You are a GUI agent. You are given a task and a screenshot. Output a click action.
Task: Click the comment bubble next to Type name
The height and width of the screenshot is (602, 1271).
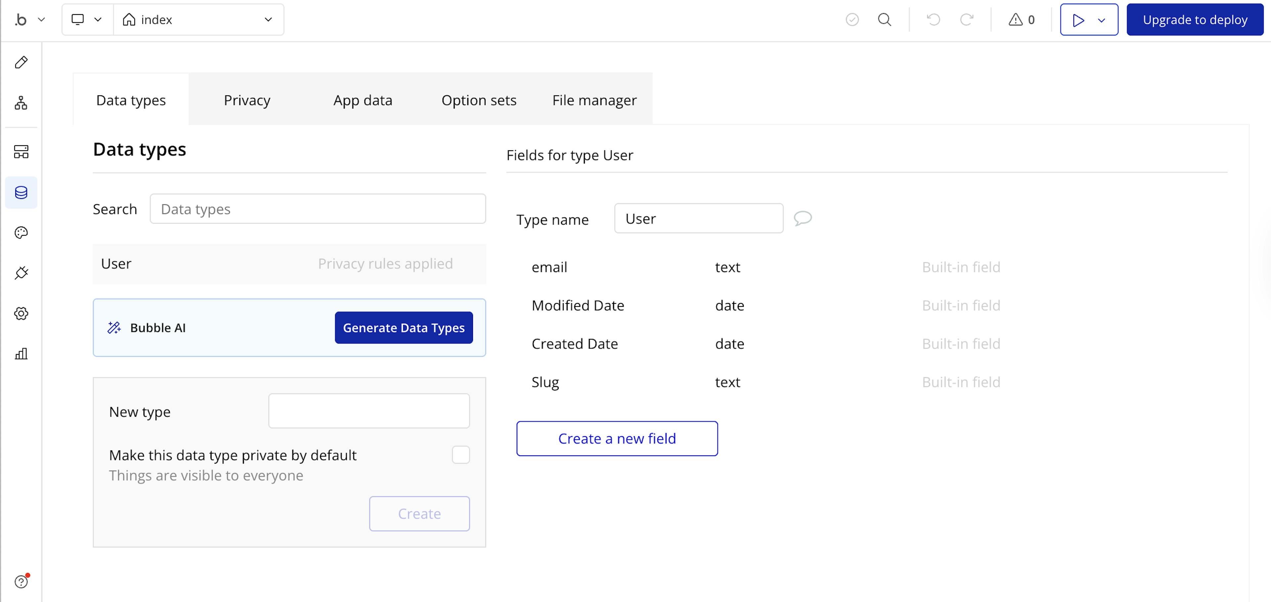(803, 218)
